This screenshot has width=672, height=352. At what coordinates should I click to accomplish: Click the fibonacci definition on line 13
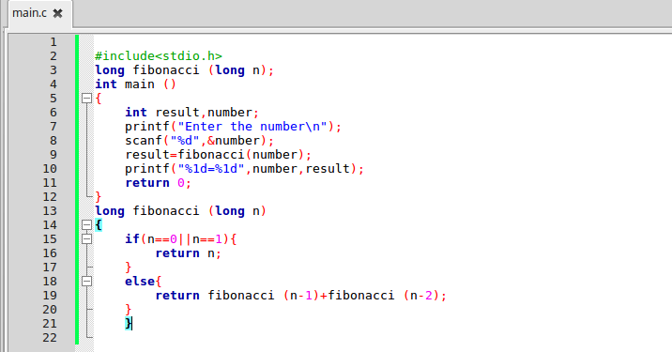point(180,211)
